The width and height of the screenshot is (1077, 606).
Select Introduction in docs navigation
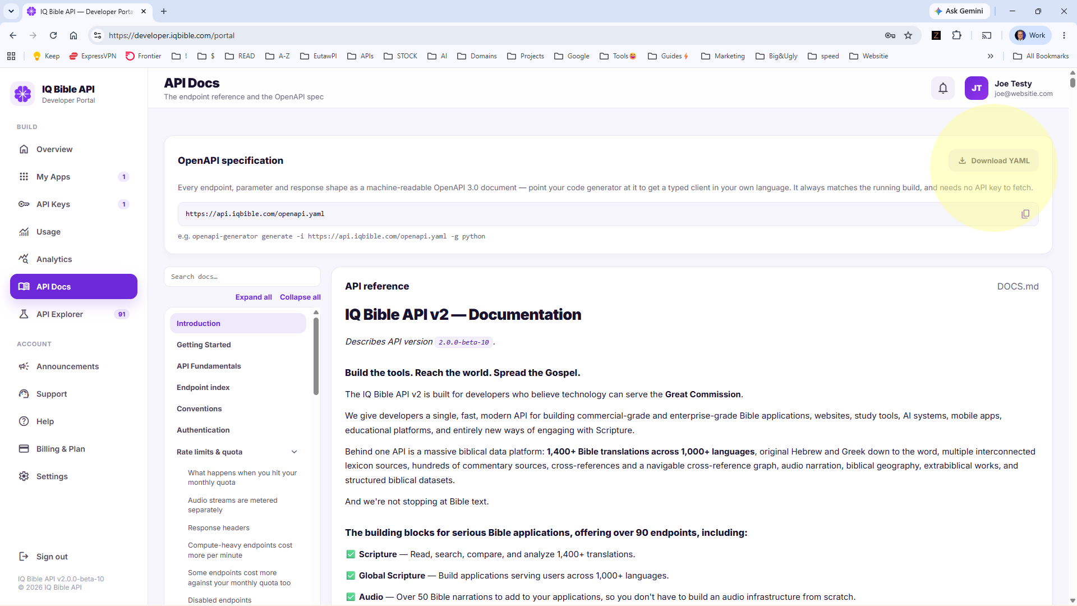[238, 324]
